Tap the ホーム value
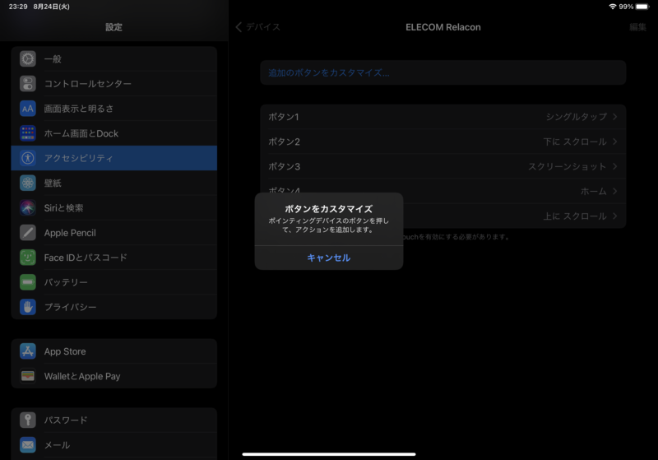Viewport: 658px width, 460px height. click(594, 192)
